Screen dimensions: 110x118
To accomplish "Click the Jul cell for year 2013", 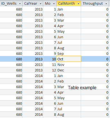I will click(x=69, y=42).
